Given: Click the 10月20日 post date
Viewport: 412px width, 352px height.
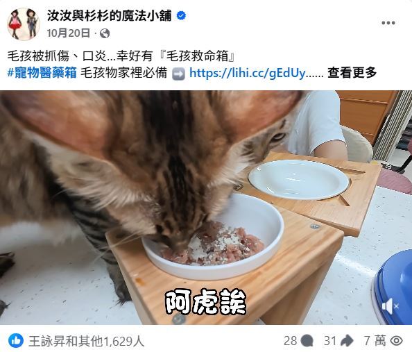Looking at the screenshot, I should (x=68, y=33).
